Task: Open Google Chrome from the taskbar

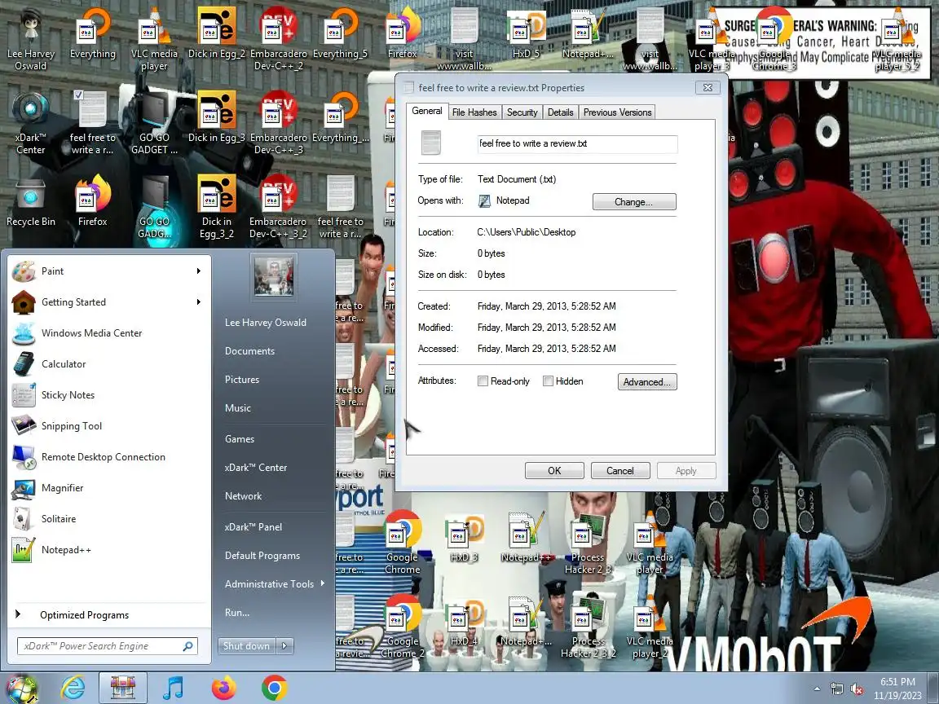Action: [274, 688]
